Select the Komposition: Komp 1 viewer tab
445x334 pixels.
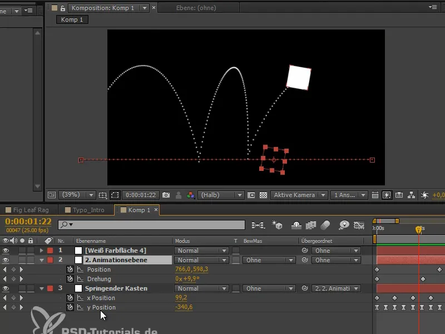click(x=103, y=8)
